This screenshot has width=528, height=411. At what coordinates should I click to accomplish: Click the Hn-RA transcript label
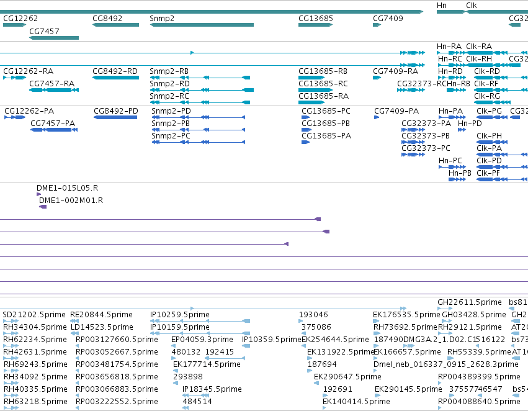point(449,47)
